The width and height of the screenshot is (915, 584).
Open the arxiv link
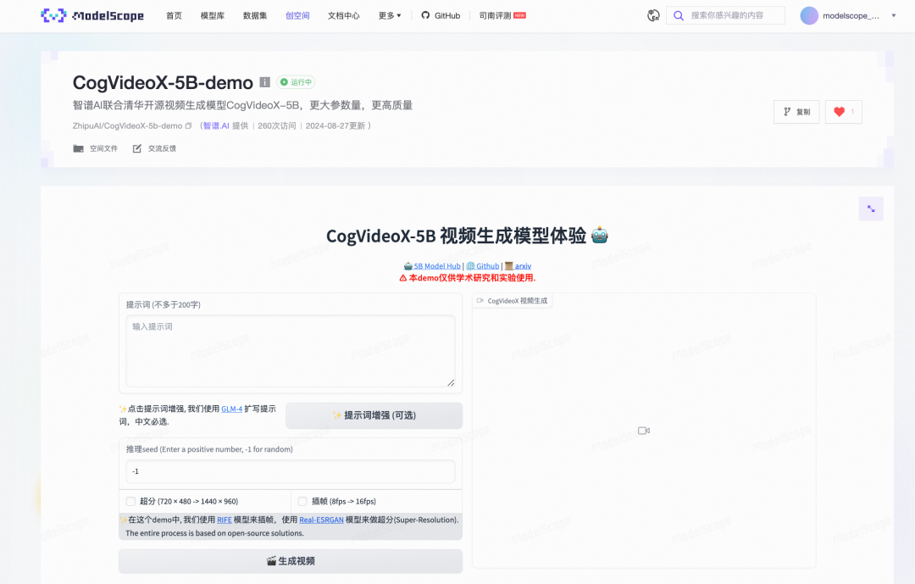point(523,266)
